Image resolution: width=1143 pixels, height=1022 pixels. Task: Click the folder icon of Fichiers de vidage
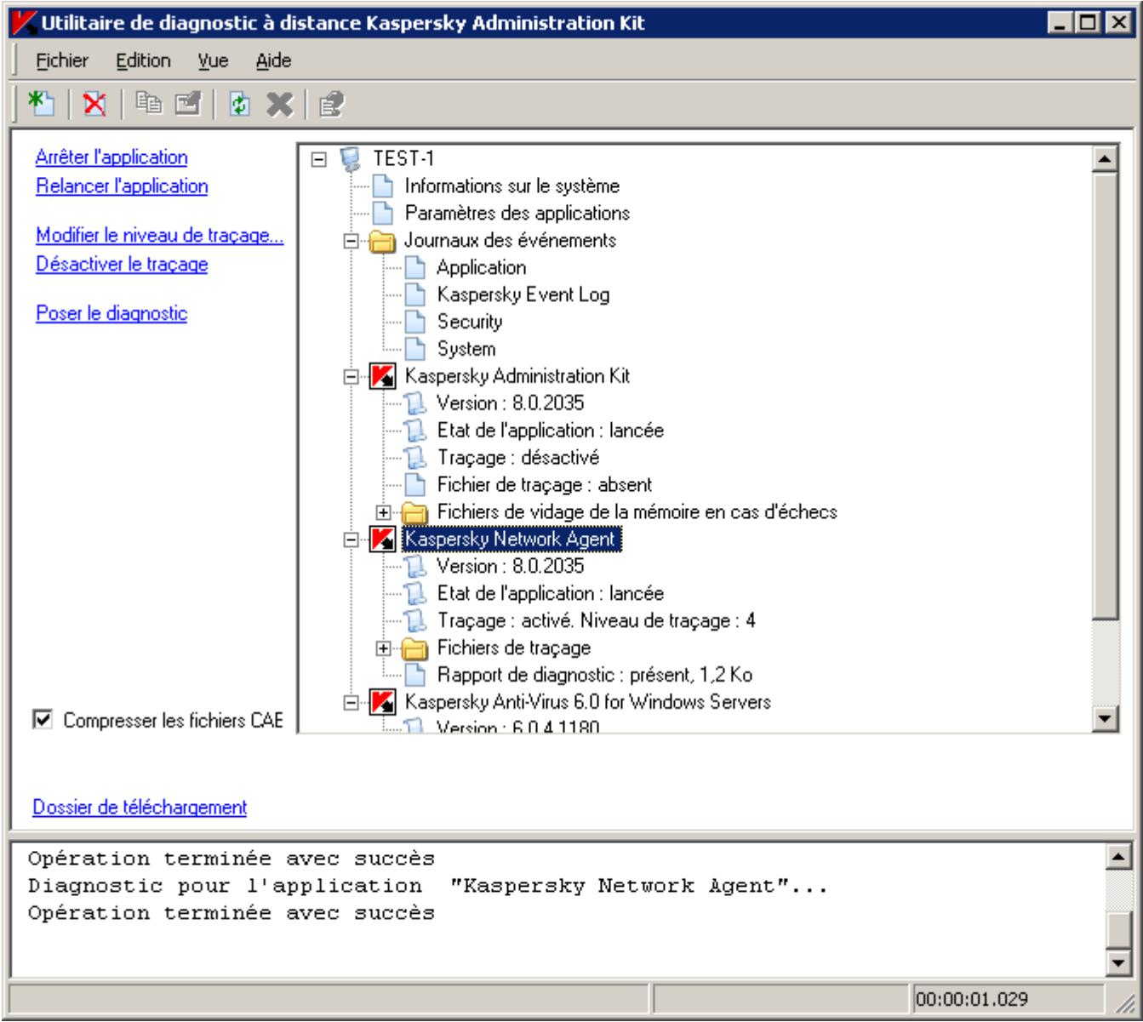[x=415, y=512]
